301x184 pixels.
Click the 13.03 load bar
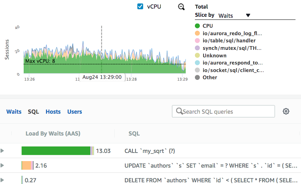(x=58, y=151)
